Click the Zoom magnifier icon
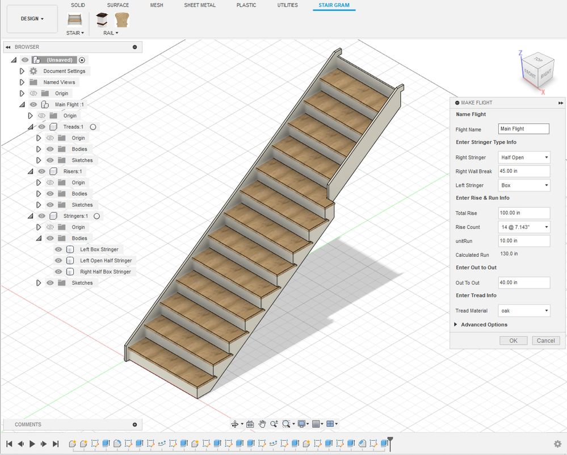The width and height of the screenshot is (567, 455). click(x=274, y=424)
